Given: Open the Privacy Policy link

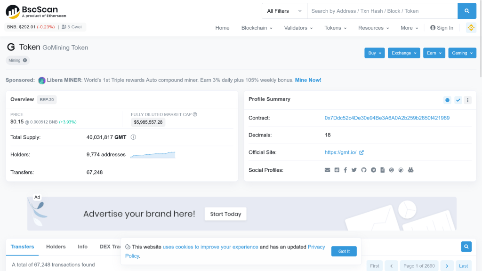Looking at the screenshot, I should pos(316,247).
